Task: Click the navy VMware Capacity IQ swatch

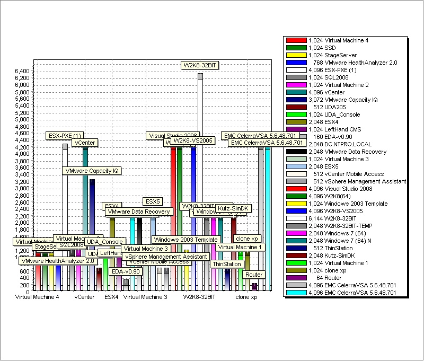Action: point(296,100)
